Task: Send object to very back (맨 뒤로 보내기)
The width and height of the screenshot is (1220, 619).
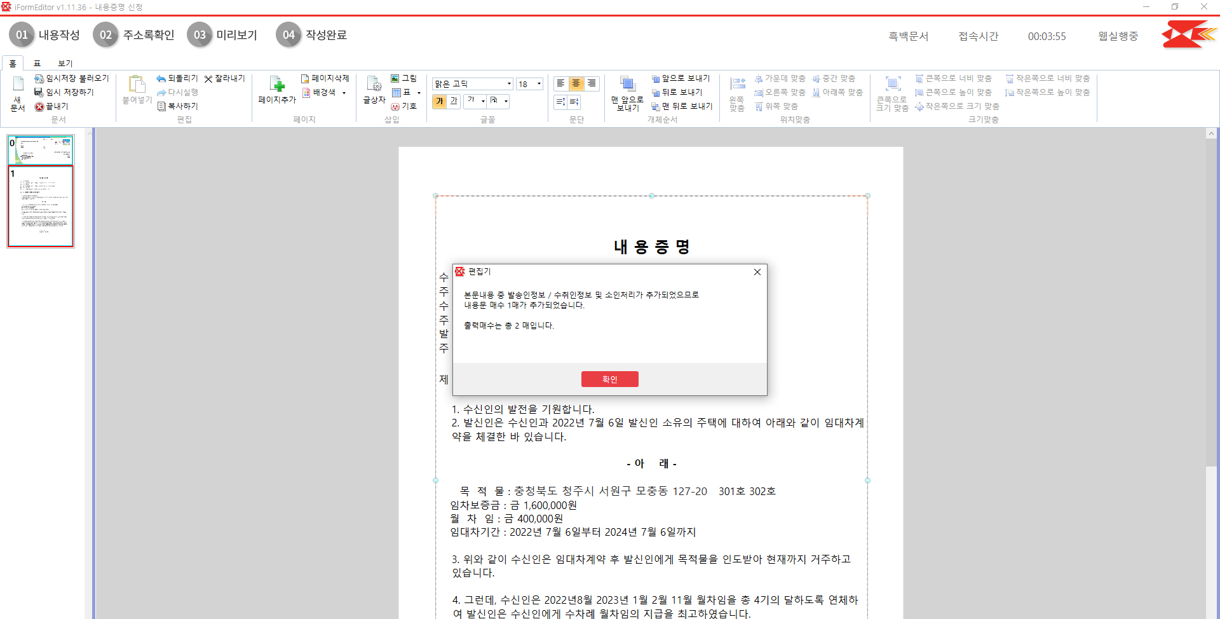Action: click(x=682, y=106)
